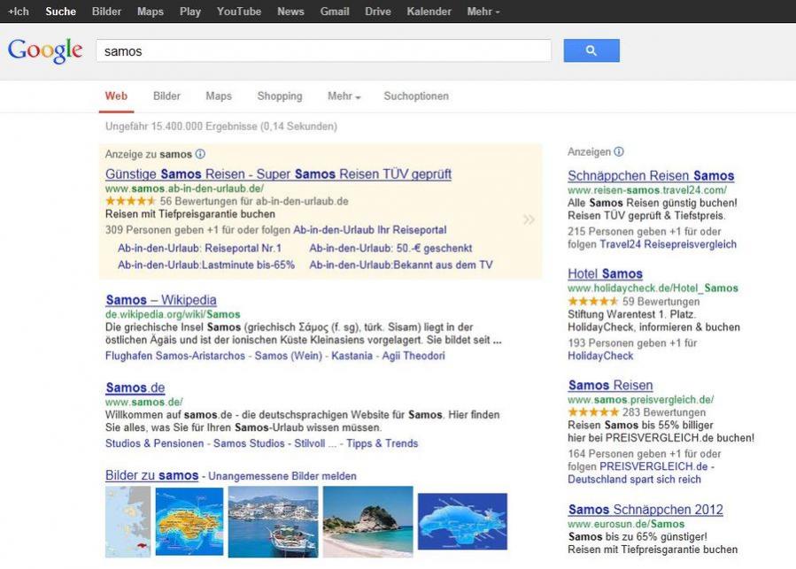The image size is (796, 569).
Task: Click 'Unangemessene Bilder melden'
Action: [282, 476]
